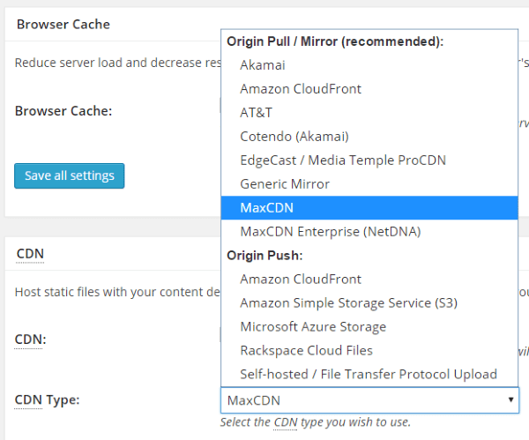Choose Rackspace Cloud Files
This screenshot has width=529, height=440.
(306, 350)
